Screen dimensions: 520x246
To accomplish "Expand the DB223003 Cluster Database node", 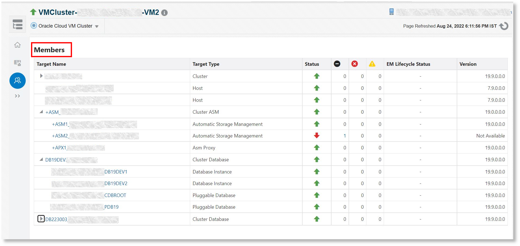I will tap(41, 219).
